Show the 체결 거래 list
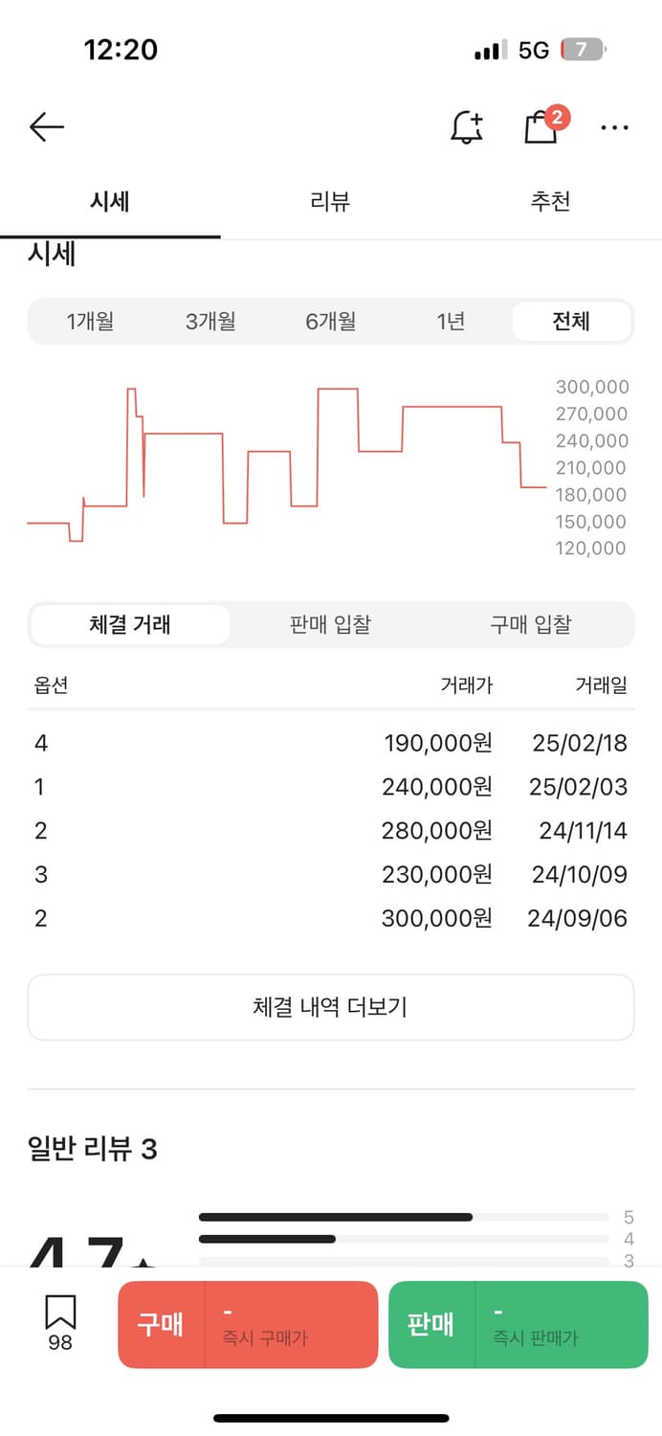This screenshot has width=662, height=1436. tap(130, 625)
